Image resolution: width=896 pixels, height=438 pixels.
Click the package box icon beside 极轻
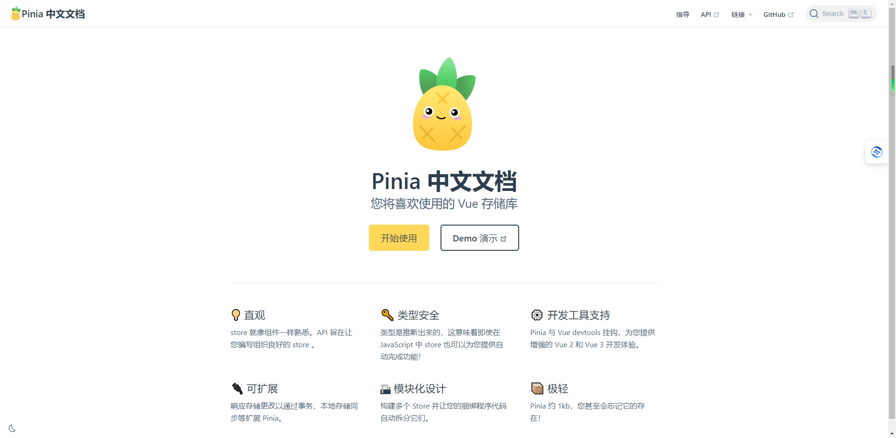tap(537, 388)
